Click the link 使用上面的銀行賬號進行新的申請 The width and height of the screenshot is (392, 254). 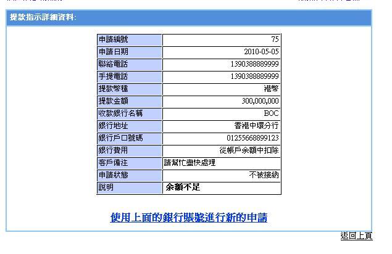pos(188,218)
